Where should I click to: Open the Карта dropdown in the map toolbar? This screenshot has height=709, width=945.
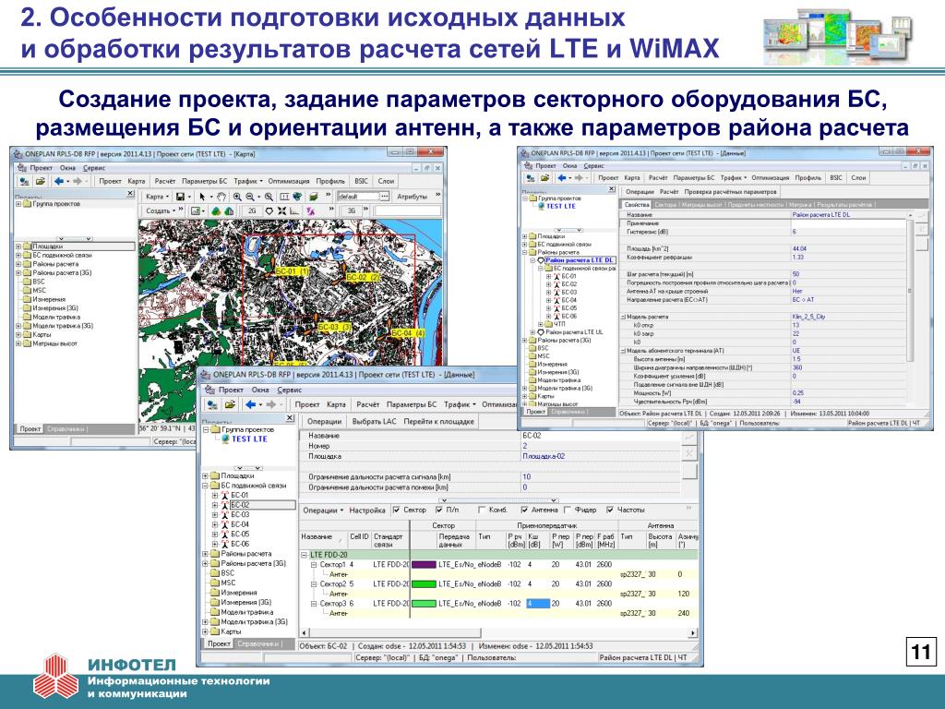157,197
